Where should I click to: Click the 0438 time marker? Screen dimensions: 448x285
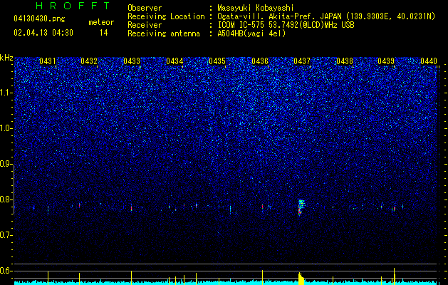pos(345,61)
